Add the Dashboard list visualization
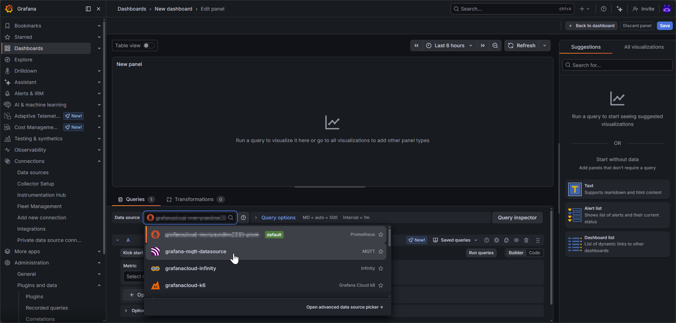 pos(617,244)
